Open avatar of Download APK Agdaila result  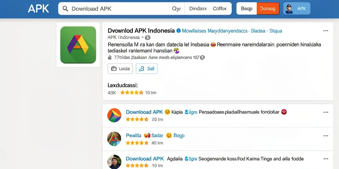point(114,162)
